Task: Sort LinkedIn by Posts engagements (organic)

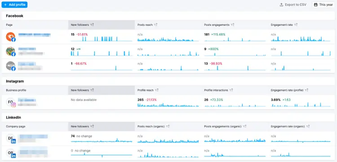Action: pyautogui.click(x=245, y=127)
